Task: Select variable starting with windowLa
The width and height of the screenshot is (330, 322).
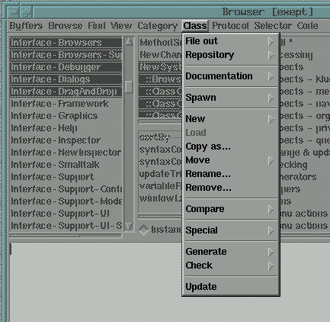Action: [160, 198]
